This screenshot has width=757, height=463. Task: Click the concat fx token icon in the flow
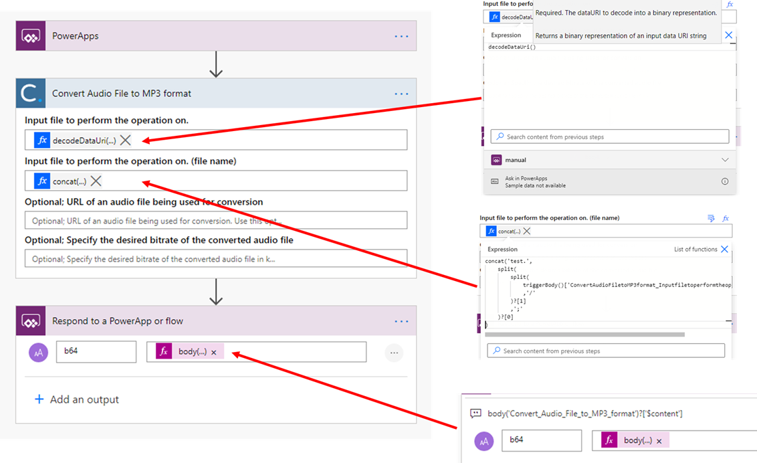pos(42,181)
